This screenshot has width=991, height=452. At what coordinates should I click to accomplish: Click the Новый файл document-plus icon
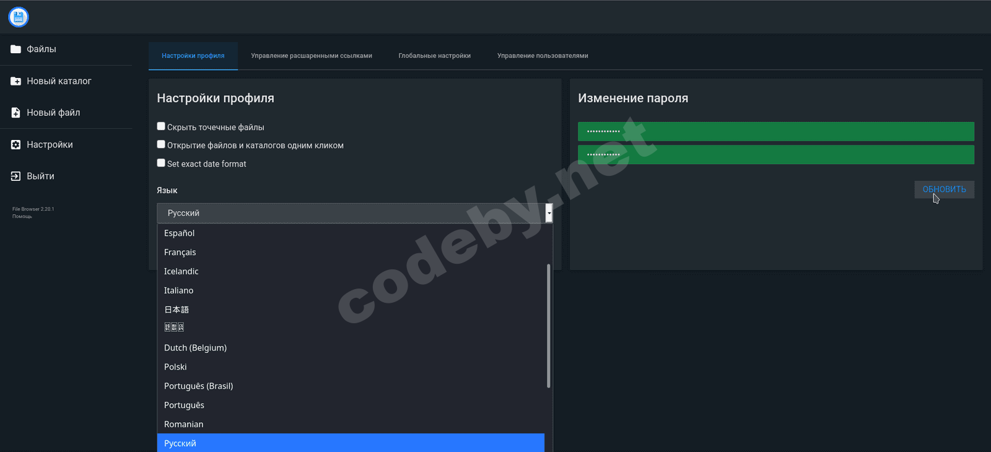[15, 113]
